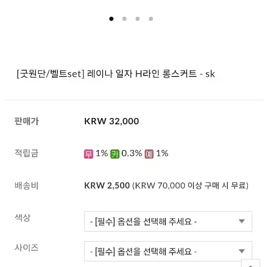The image size is (267, 267).
Task: Click the arrow on the 색상 dropdown
Action: point(242,221)
